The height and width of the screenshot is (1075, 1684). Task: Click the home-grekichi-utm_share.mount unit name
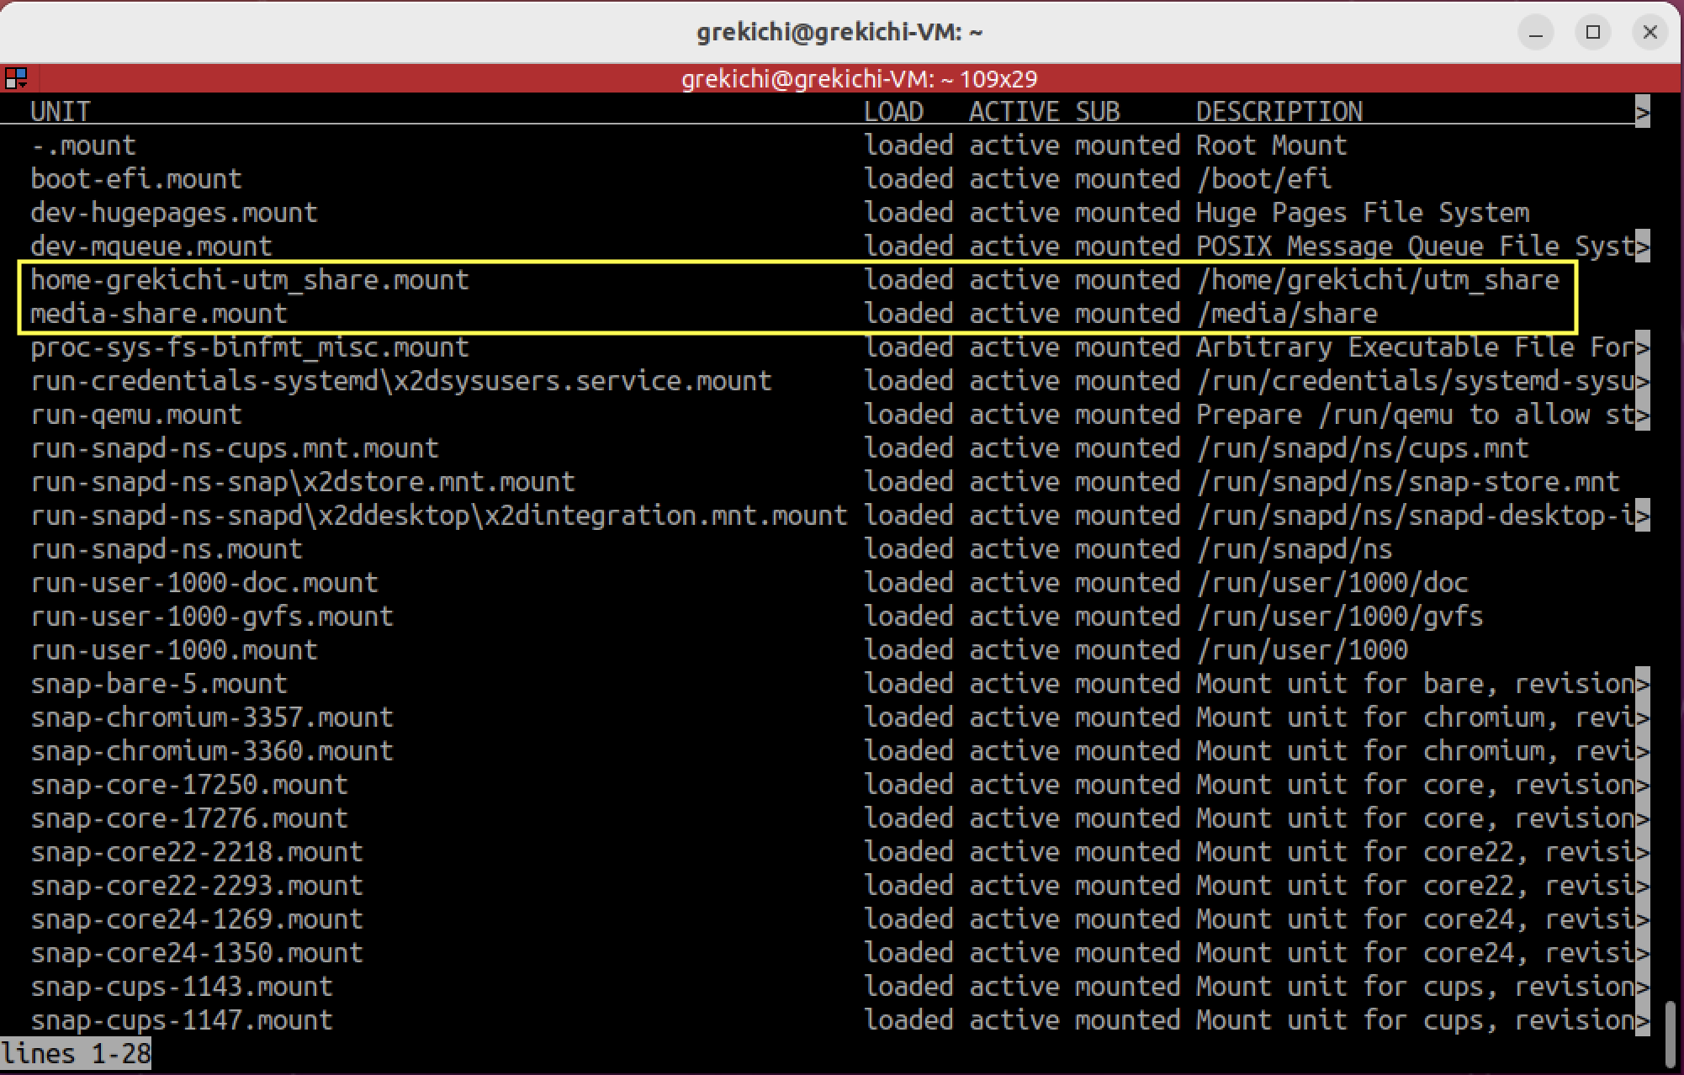[x=250, y=280]
